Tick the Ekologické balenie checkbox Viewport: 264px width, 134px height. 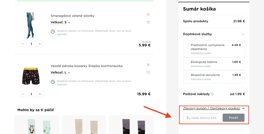[x=188, y=62]
